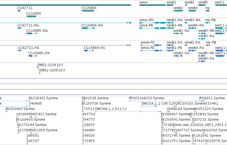Viewport: 227px width, 145px height.
Task: Select the nimB5 gene bar
Action: (202, 5)
